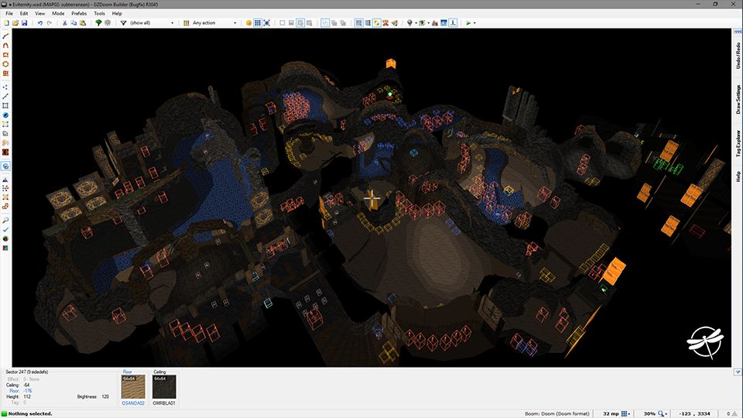The width and height of the screenshot is (743, 418).
Task: Click the green tree Insert prefab icon
Action: [98, 23]
